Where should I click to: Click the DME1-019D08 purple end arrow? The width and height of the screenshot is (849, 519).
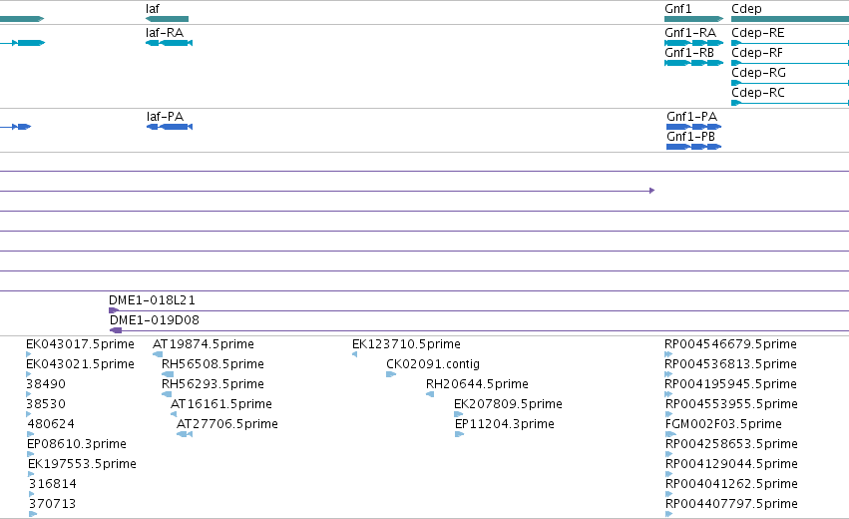click(x=116, y=330)
